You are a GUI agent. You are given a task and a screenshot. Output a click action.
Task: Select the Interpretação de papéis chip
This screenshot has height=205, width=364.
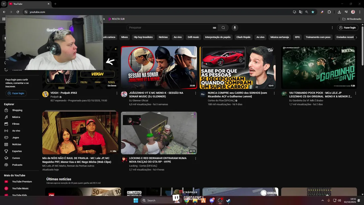218,37
